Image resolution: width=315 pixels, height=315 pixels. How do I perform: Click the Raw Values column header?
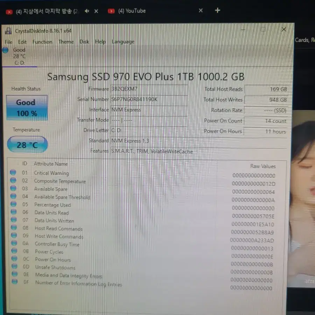(x=263, y=166)
